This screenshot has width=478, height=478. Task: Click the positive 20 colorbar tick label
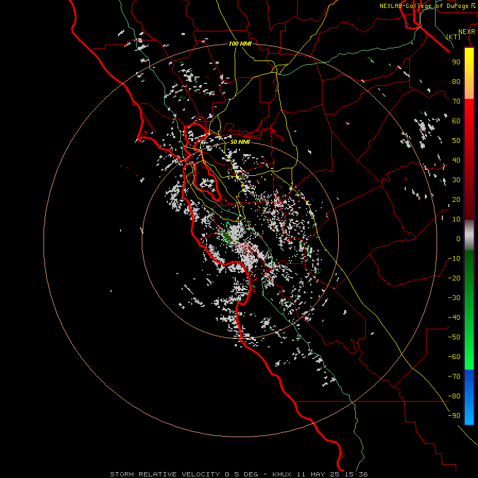tap(456, 199)
